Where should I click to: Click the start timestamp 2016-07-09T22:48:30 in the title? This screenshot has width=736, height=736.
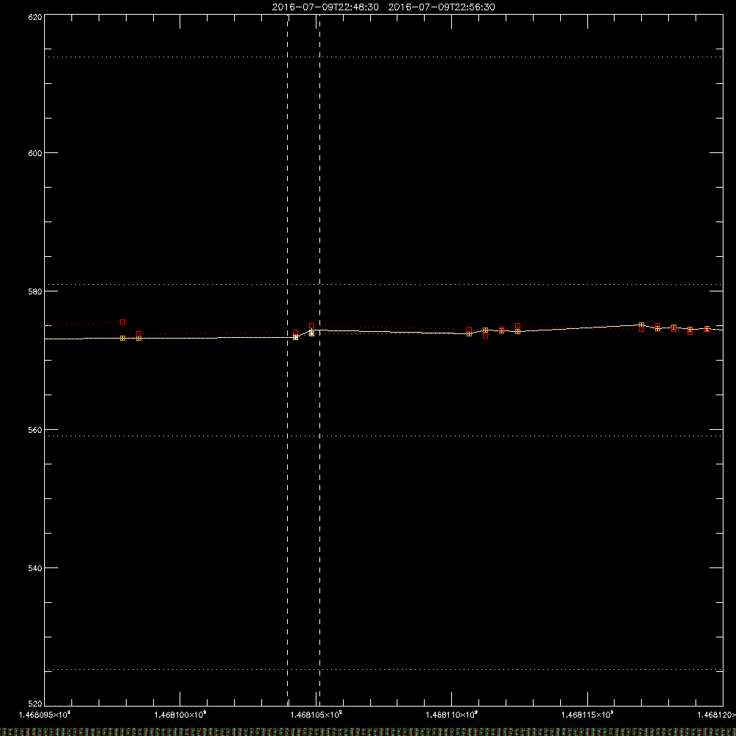pos(325,7)
